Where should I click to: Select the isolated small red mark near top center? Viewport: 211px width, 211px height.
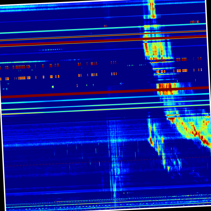pos(105,26)
